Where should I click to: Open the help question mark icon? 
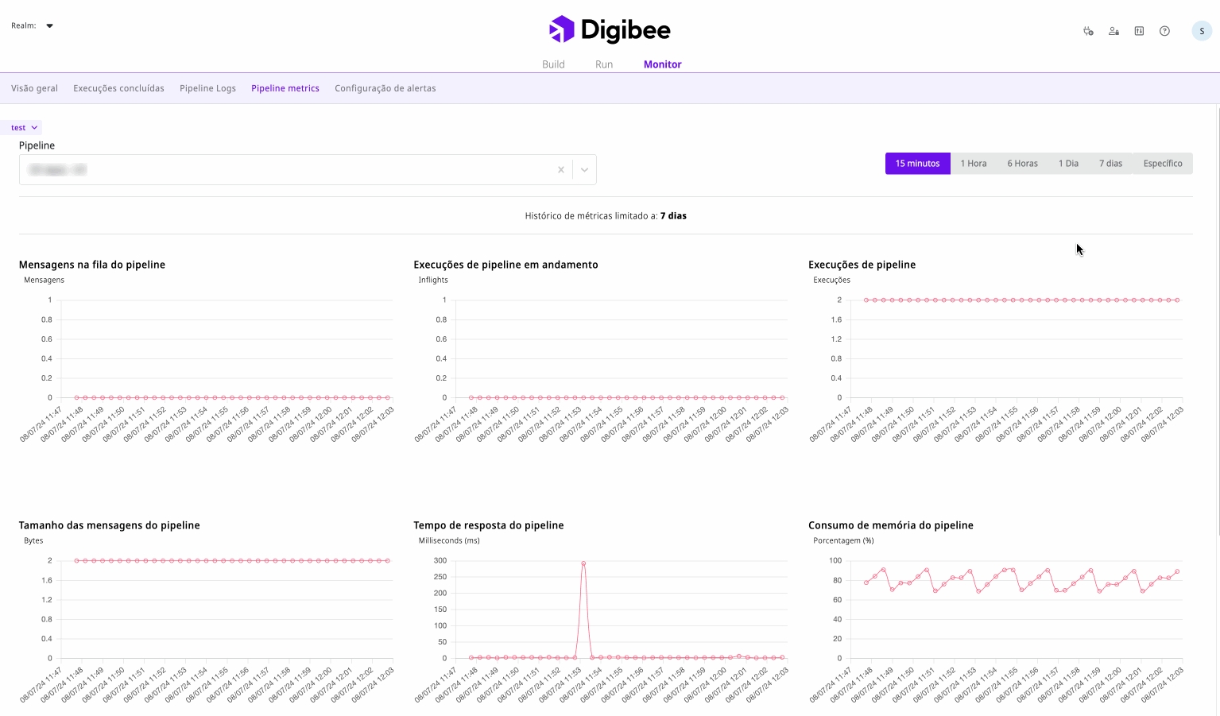click(x=1164, y=31)
